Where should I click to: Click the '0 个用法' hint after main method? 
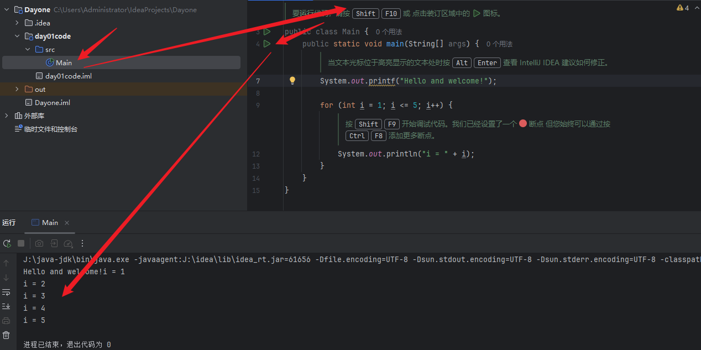coord(499,44)
